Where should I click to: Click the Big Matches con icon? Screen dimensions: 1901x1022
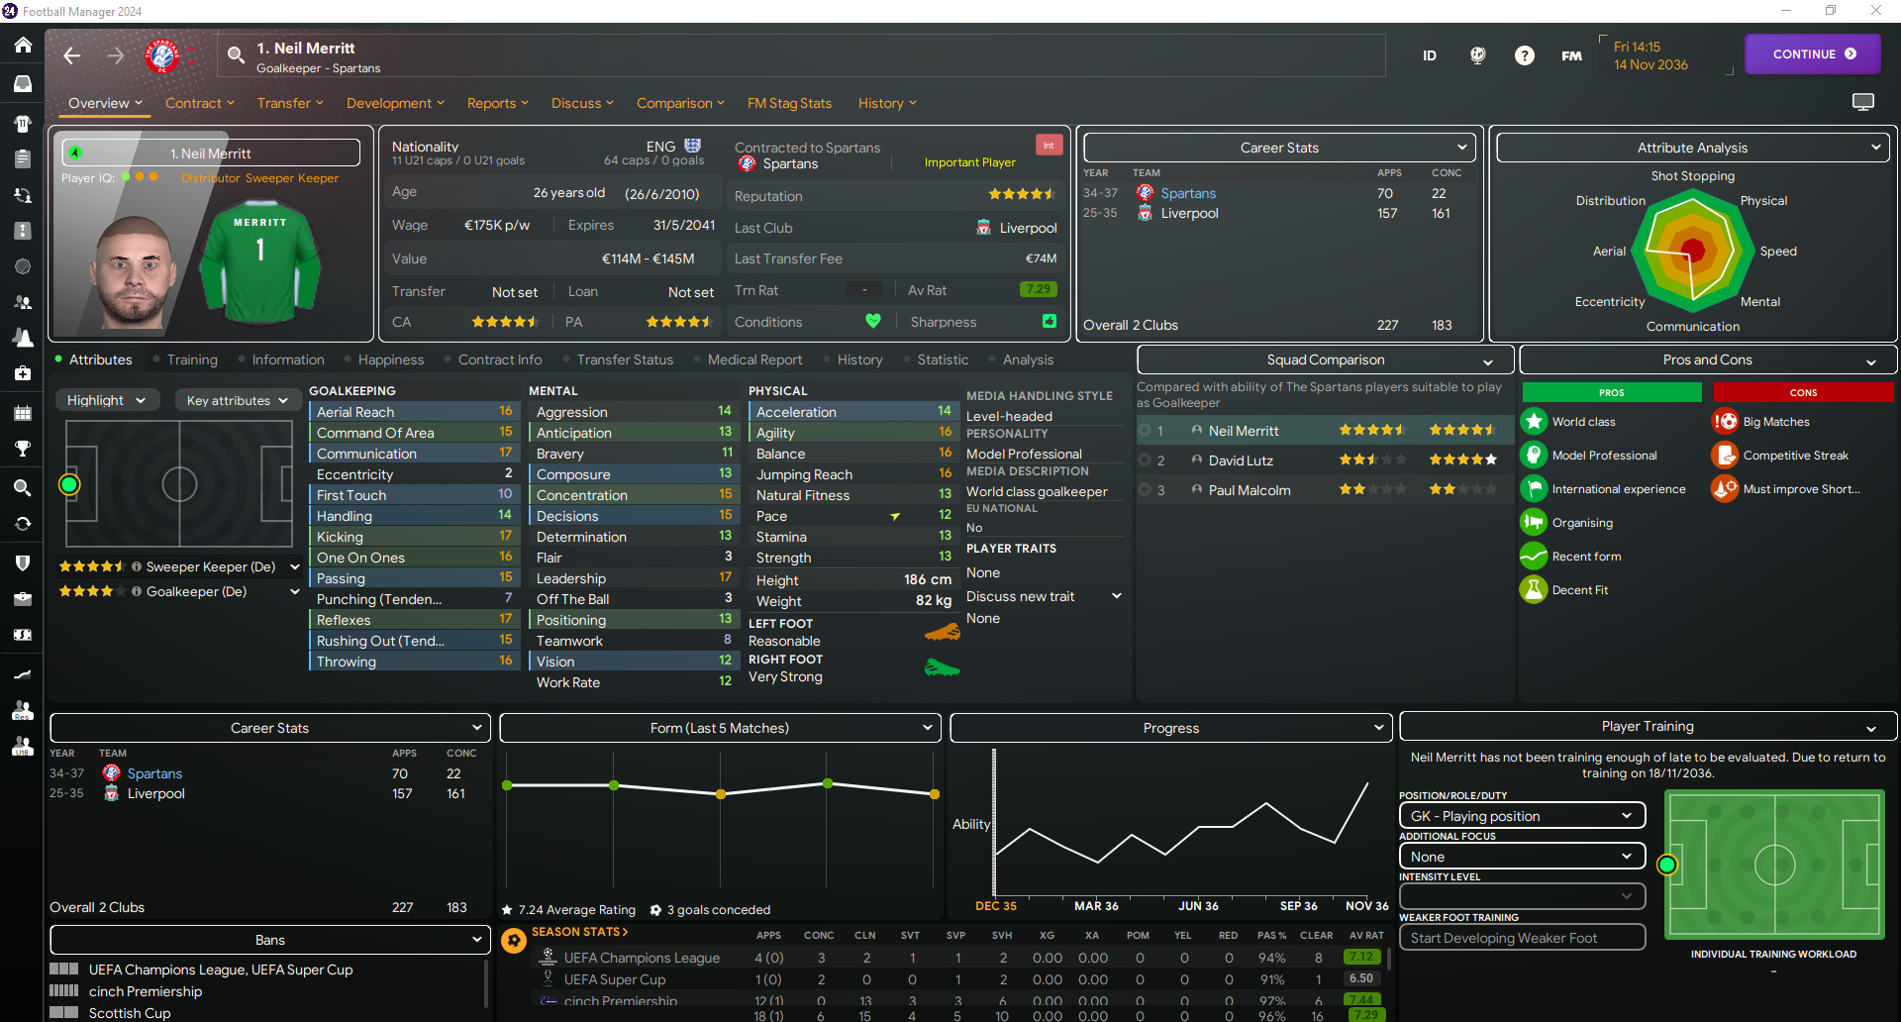coord(1726,422)
